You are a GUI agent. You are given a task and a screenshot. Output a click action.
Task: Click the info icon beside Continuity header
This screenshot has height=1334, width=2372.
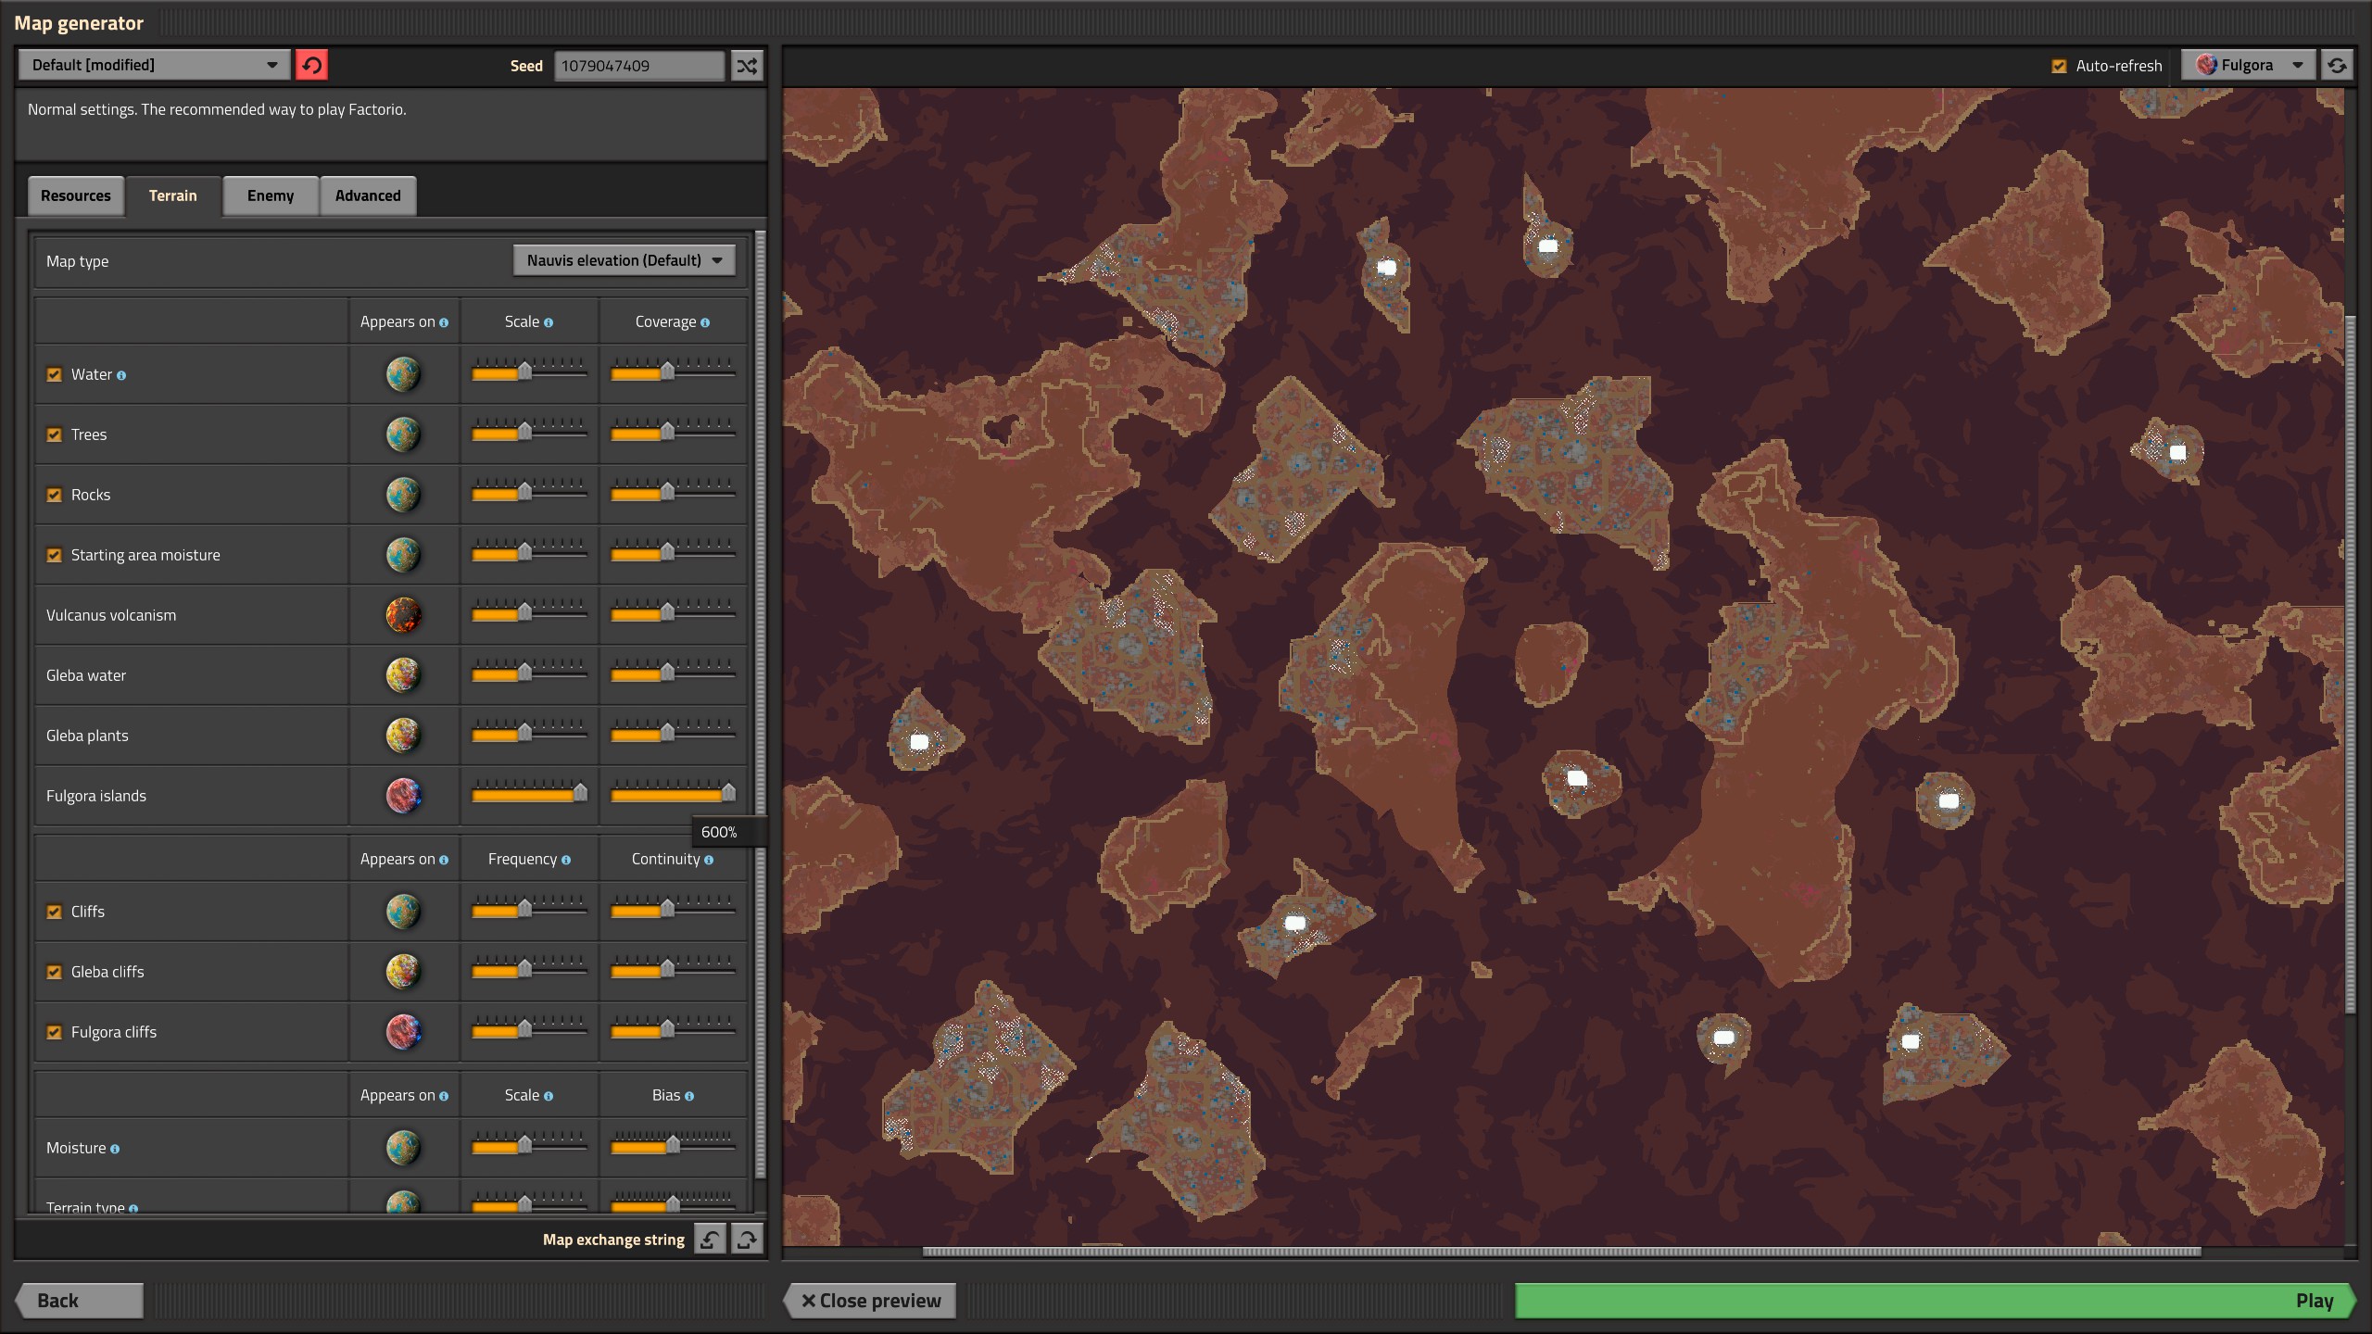coord(709,860)
